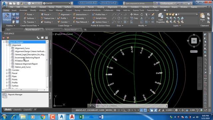Expand the Corridor node in Toolspace tree
213x120 pixels.
tap(7, 70)
